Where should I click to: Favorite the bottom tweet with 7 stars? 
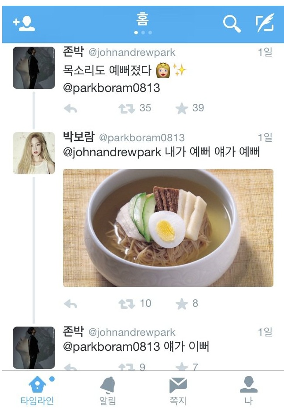(x=182, y=367)
